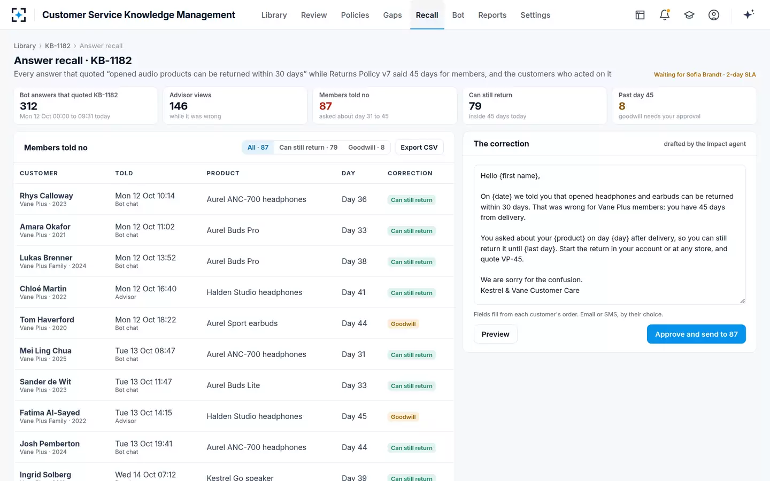Launch the AI sparkle assistant
Viewport: 770px width, 481px height.
pyautogui.click(x=749, y=14)
